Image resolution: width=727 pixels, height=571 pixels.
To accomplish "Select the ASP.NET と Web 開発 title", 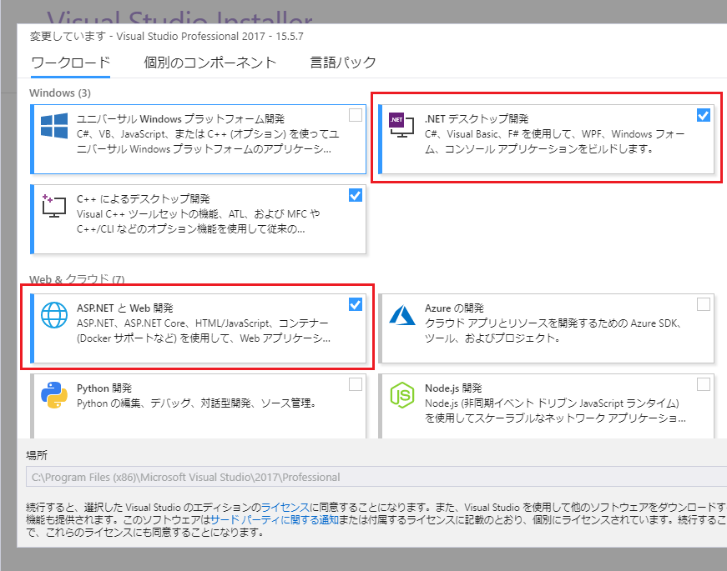I will (x=124, y=308).
